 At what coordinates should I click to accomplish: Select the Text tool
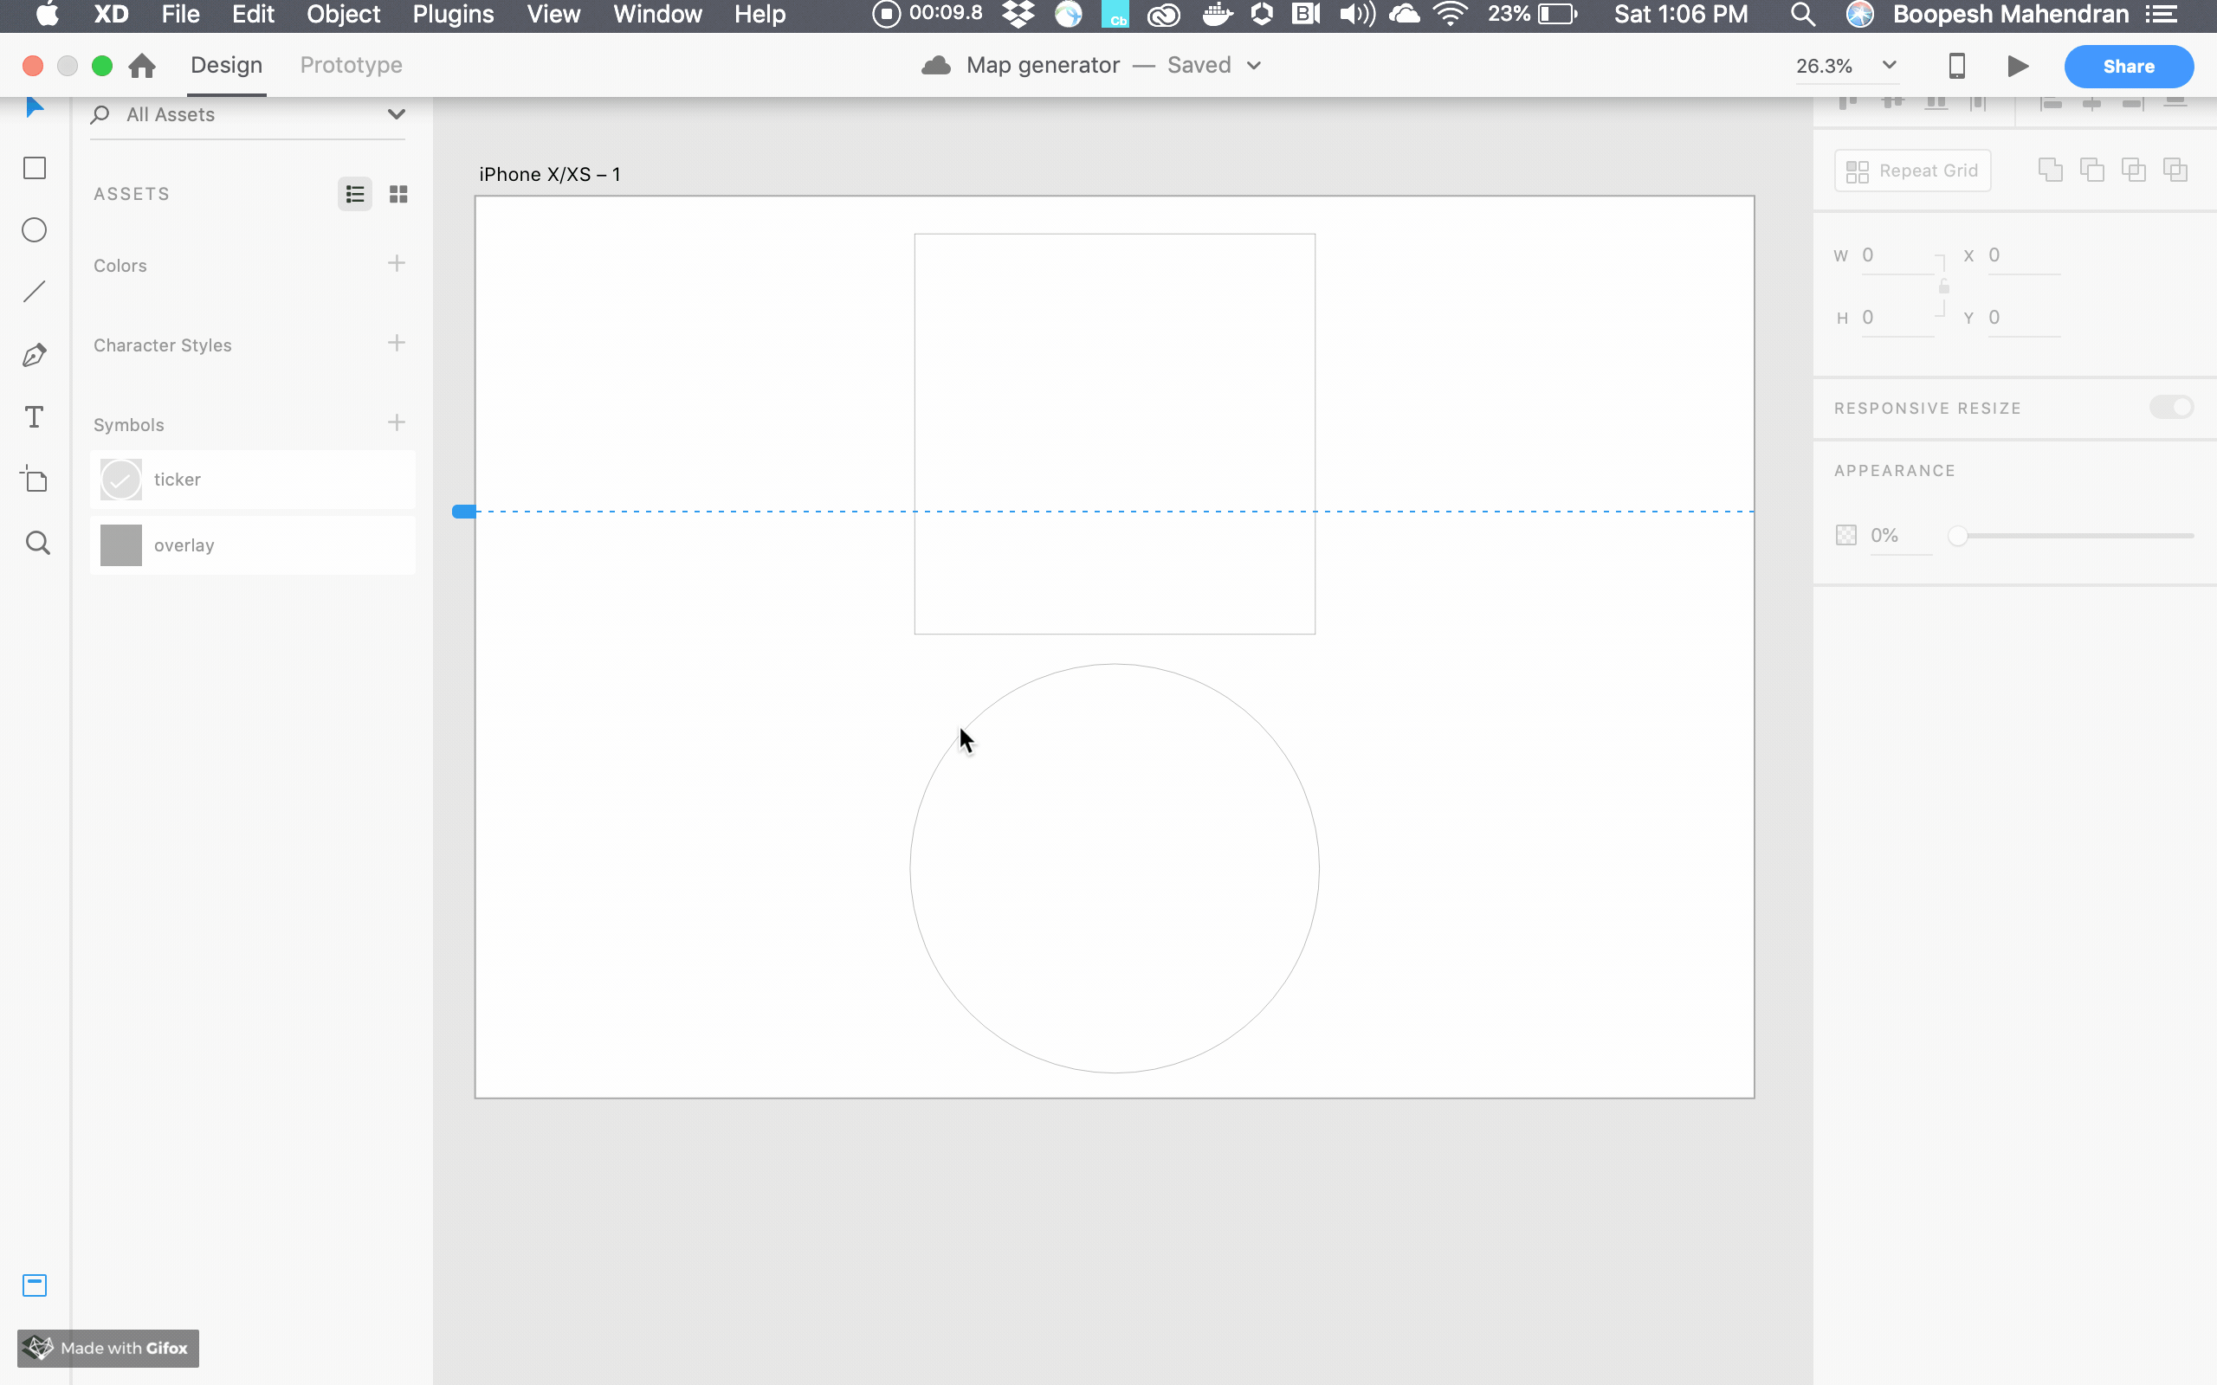click(35, 418)
